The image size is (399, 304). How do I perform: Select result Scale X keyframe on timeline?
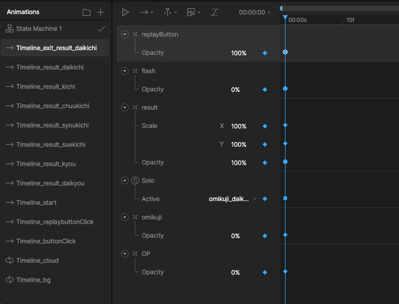pos(285,125)
